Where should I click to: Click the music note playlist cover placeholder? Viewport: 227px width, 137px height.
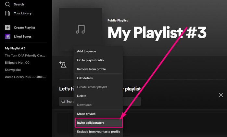[81, 30]
